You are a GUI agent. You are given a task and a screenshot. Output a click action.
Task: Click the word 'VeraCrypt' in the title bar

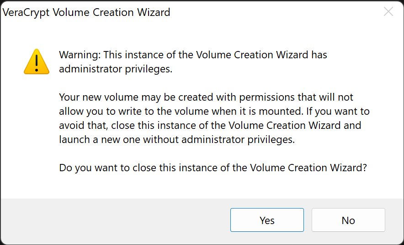point(26,12)
